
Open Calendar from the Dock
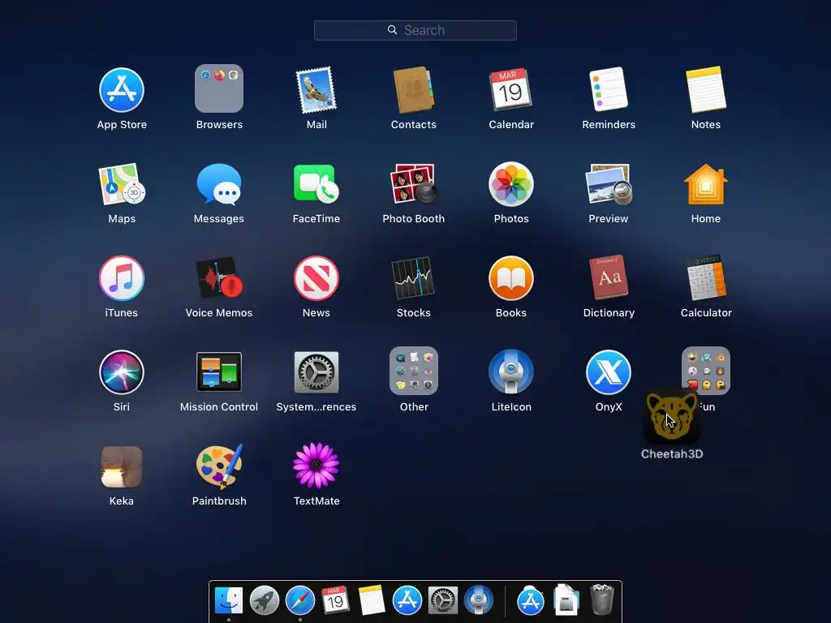pos(335,601)
